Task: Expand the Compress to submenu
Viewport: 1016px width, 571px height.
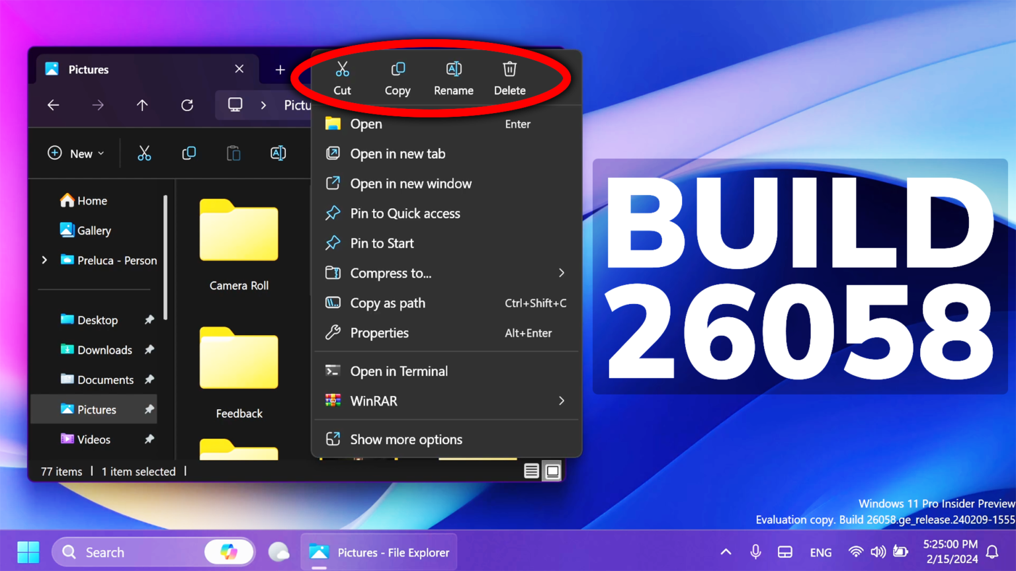Action: 561,273
